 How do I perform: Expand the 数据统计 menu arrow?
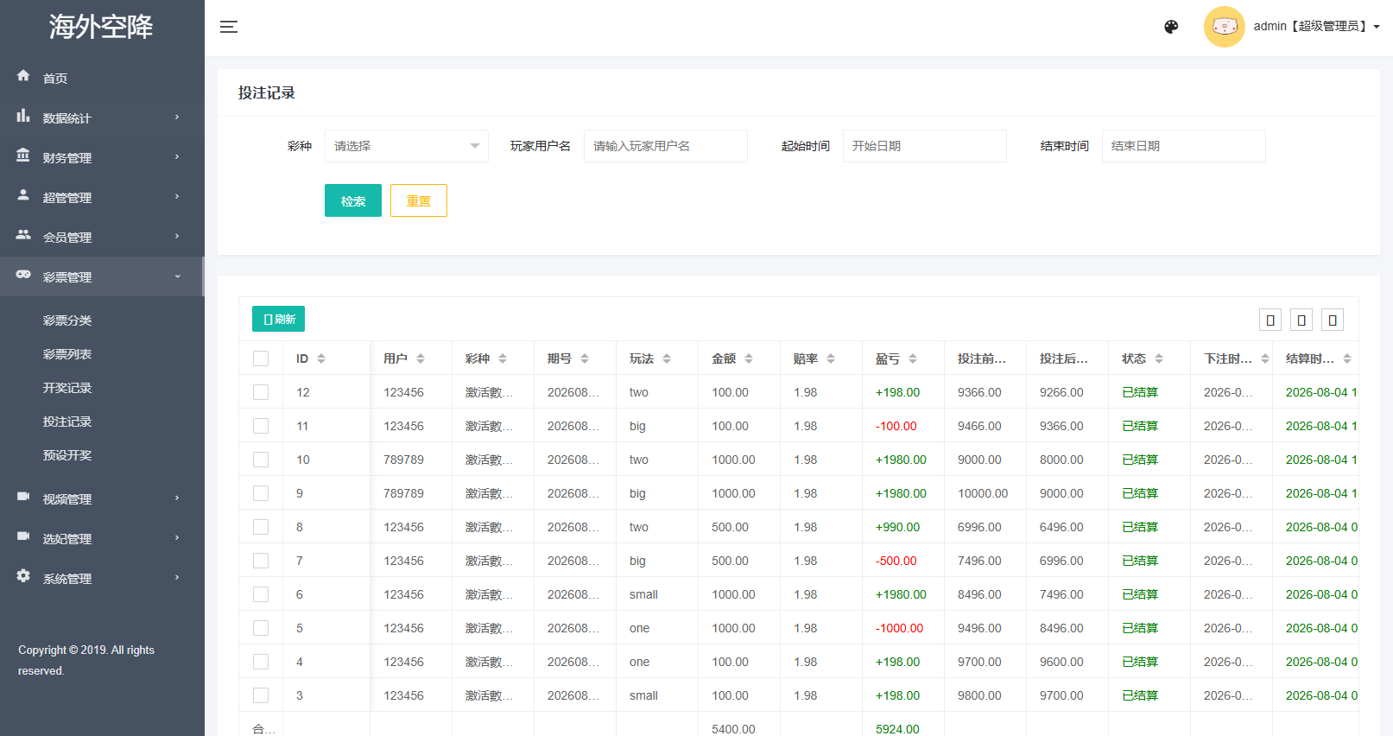coord(177,117)
